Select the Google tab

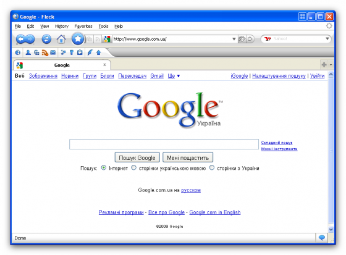coord(62,65)
